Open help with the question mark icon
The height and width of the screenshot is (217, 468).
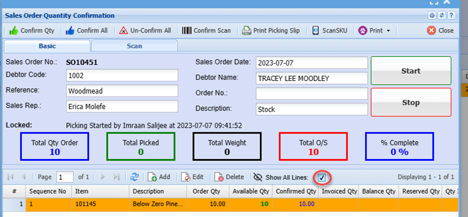coord(452,15)
